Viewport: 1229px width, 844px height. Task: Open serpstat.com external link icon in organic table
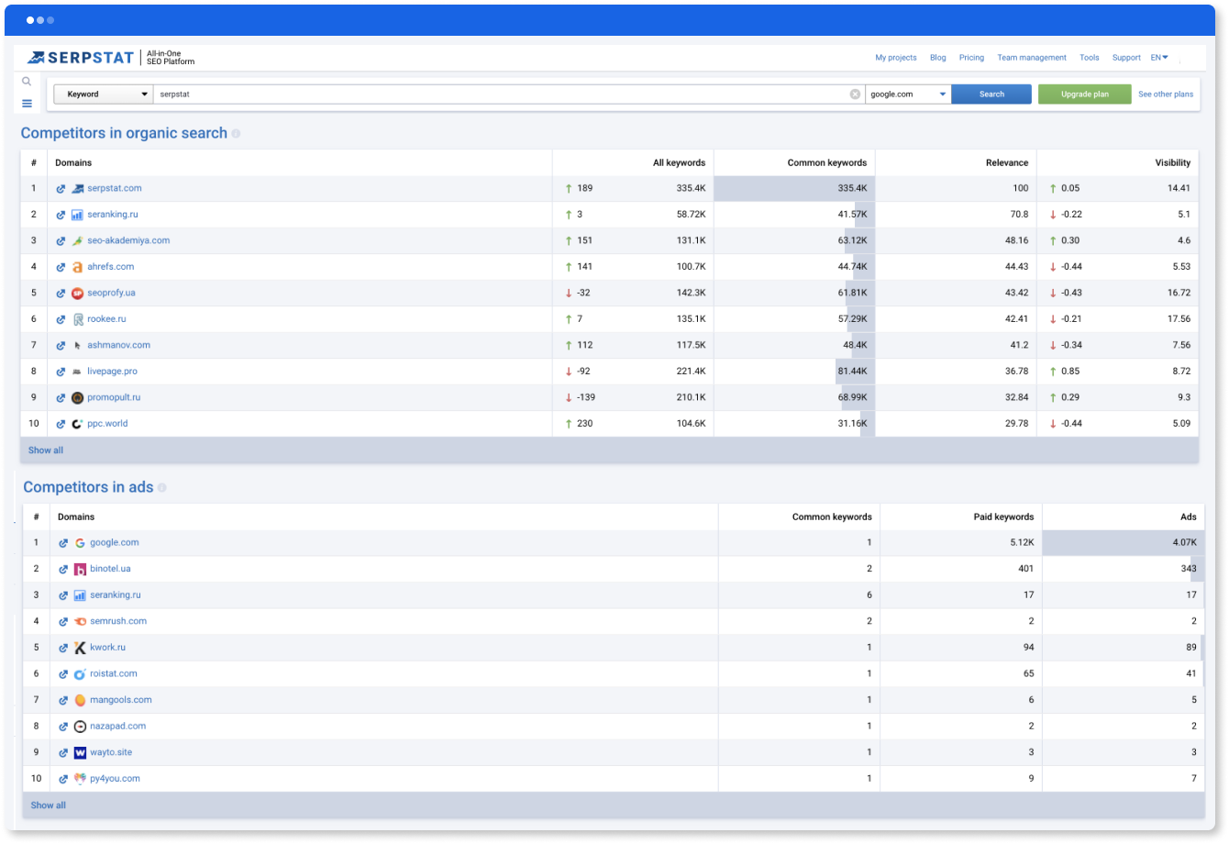pos(61,189)
